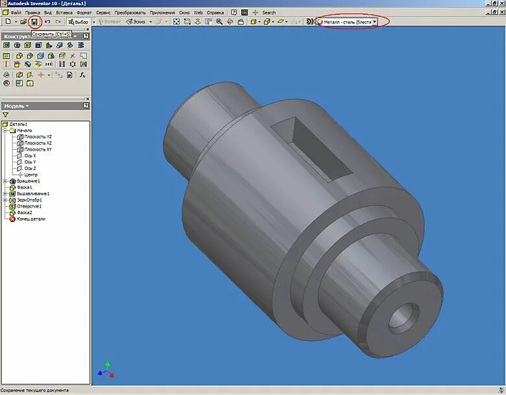506x395 pixels.
Task: Open the Вид menu
Action: (x=48, y=12)
